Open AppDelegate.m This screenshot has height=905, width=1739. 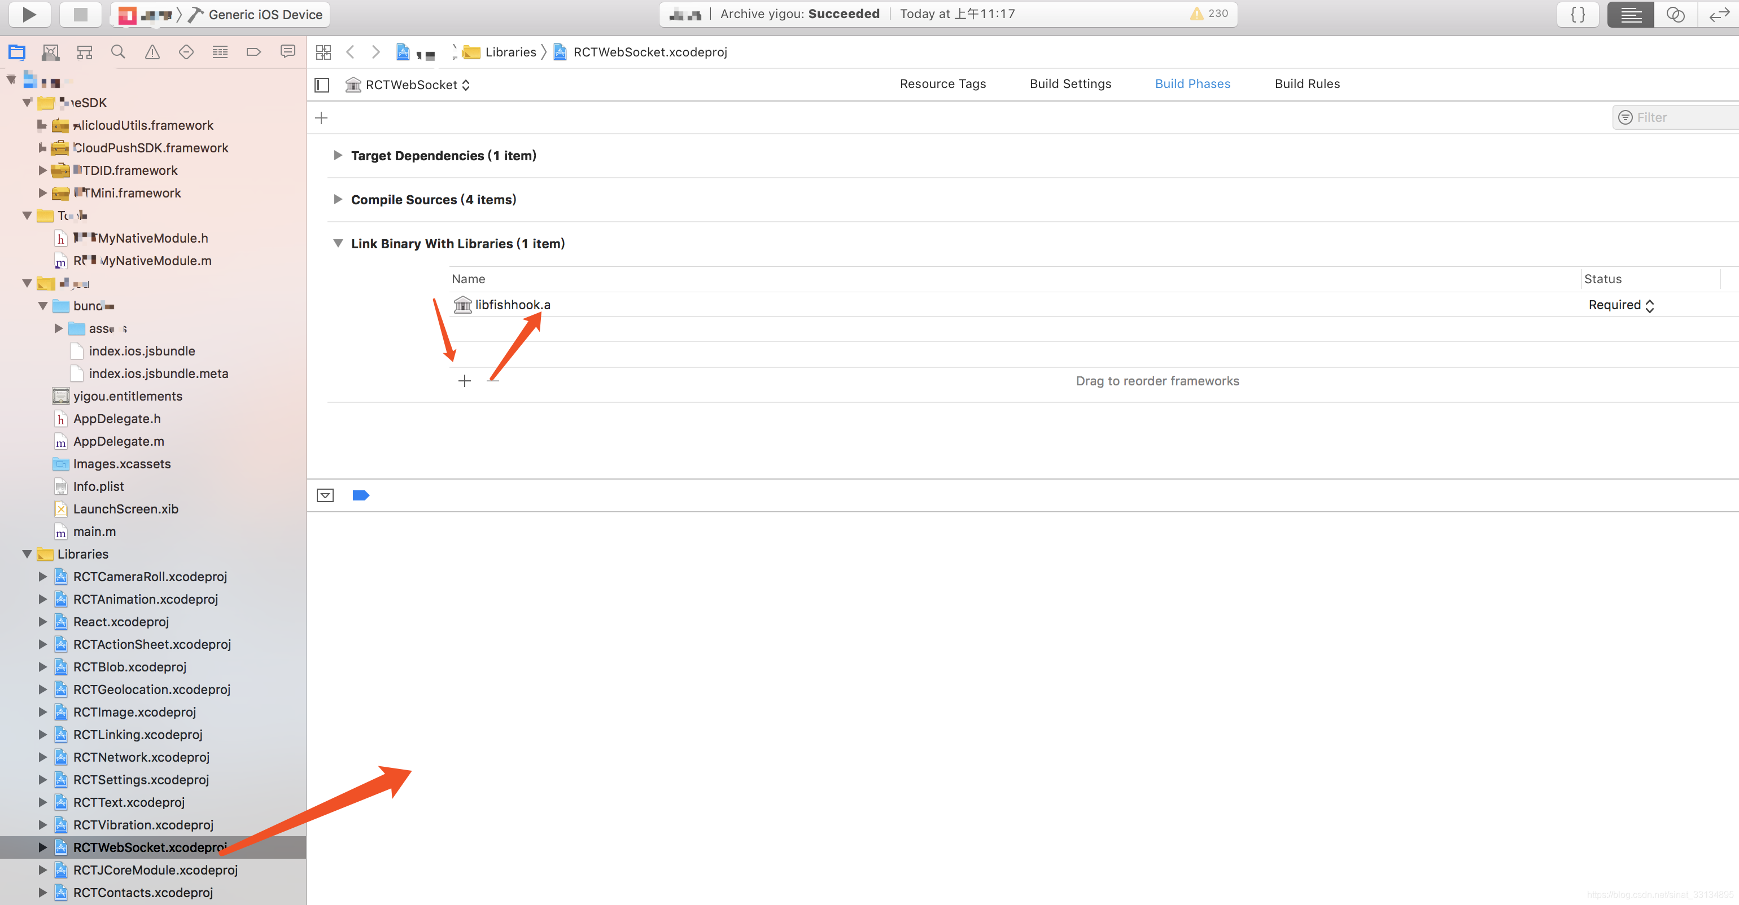point(118,441)
